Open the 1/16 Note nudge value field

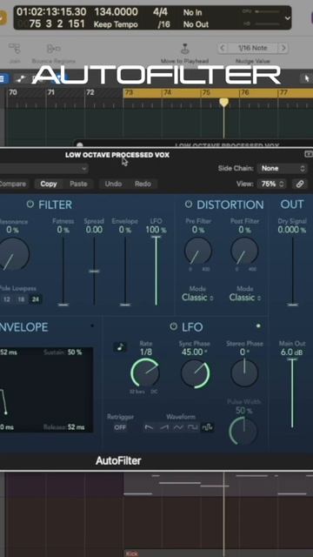point(253,48)
